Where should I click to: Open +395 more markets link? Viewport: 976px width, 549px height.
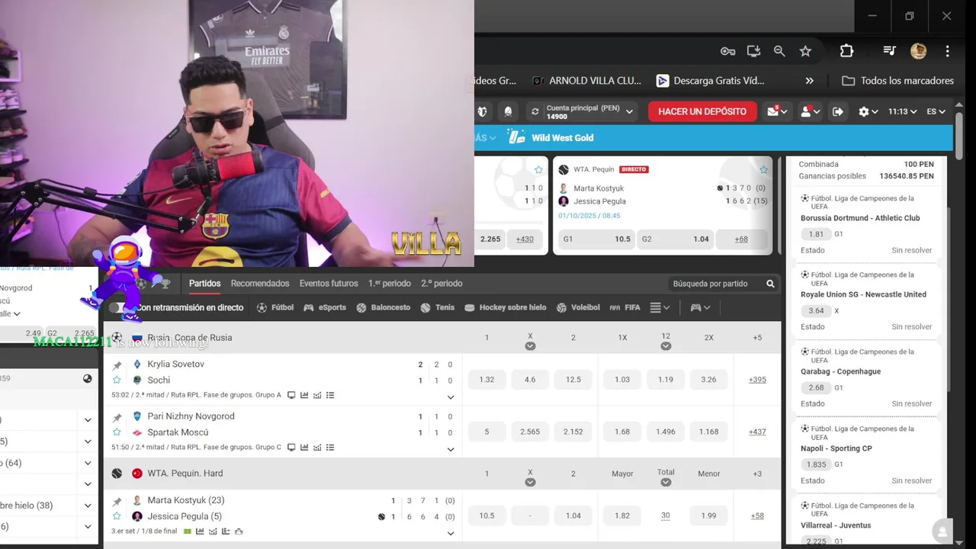[757, 380]
